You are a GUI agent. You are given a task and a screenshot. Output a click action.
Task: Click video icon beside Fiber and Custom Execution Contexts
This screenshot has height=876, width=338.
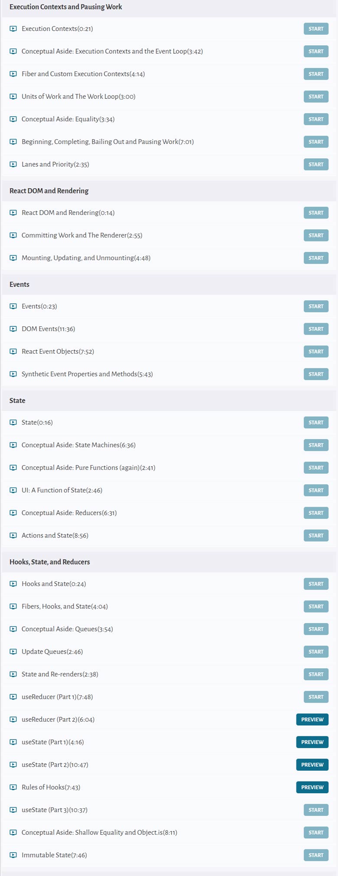[13, 74]
